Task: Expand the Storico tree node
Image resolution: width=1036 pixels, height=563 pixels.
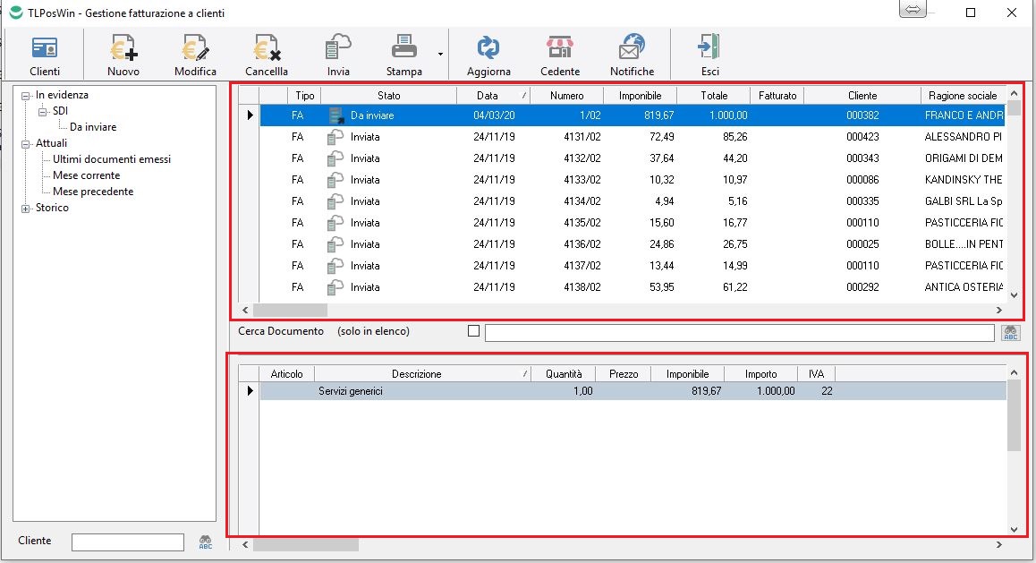Action: 26,209
